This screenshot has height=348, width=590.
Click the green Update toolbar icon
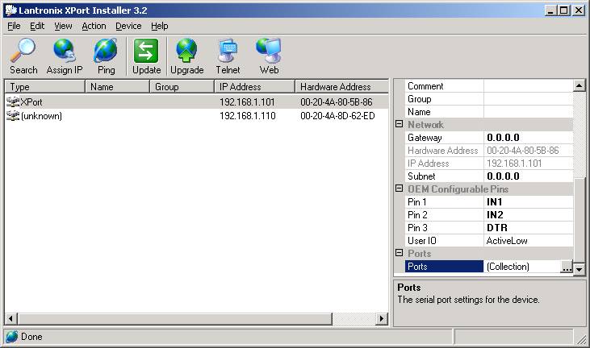point(146,51)
